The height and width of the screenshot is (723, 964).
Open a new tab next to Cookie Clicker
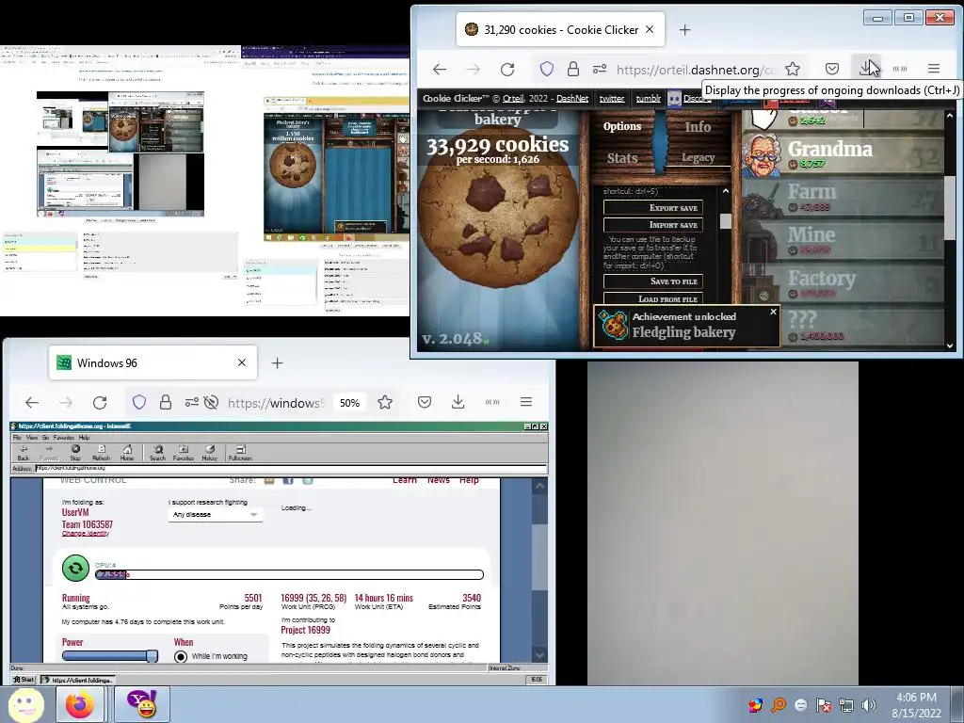685,29
